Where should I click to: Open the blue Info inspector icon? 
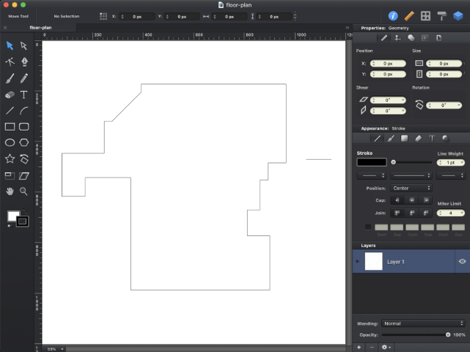[x=393, y=15]
